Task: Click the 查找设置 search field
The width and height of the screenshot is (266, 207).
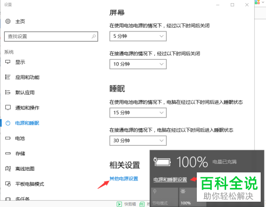Action: [x=51, y=36]
